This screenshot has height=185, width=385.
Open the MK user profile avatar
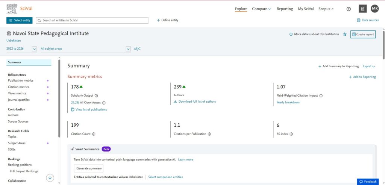coord(374,9)
